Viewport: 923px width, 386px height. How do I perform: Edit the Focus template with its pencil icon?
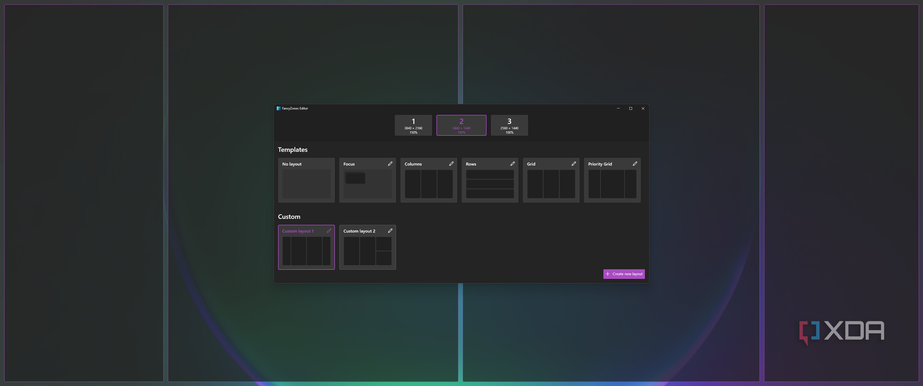click(390, 164)
